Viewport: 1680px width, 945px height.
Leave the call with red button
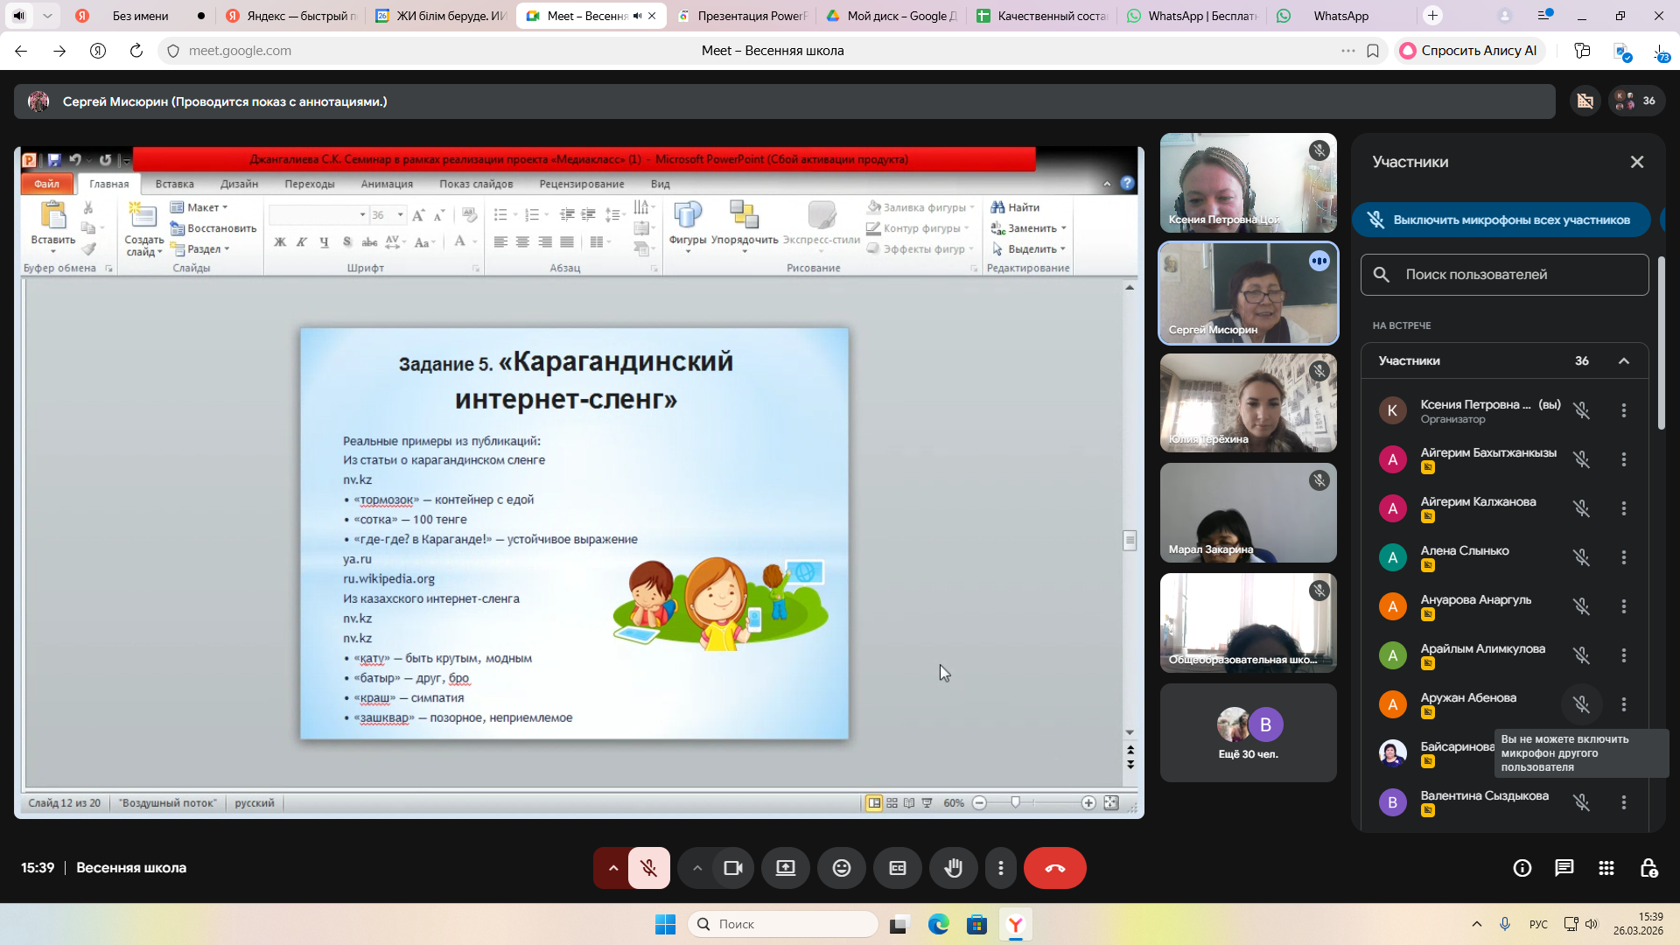[1054, 868]
